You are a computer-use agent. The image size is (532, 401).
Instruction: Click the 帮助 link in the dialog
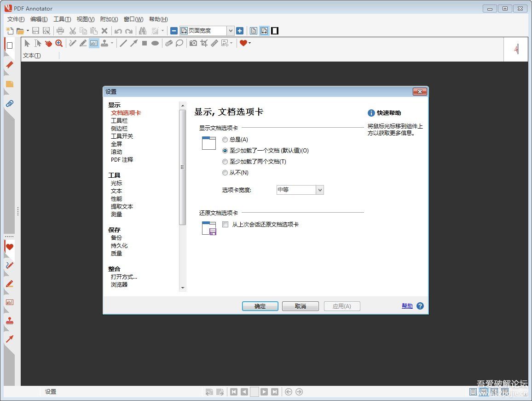pos(407,305)
